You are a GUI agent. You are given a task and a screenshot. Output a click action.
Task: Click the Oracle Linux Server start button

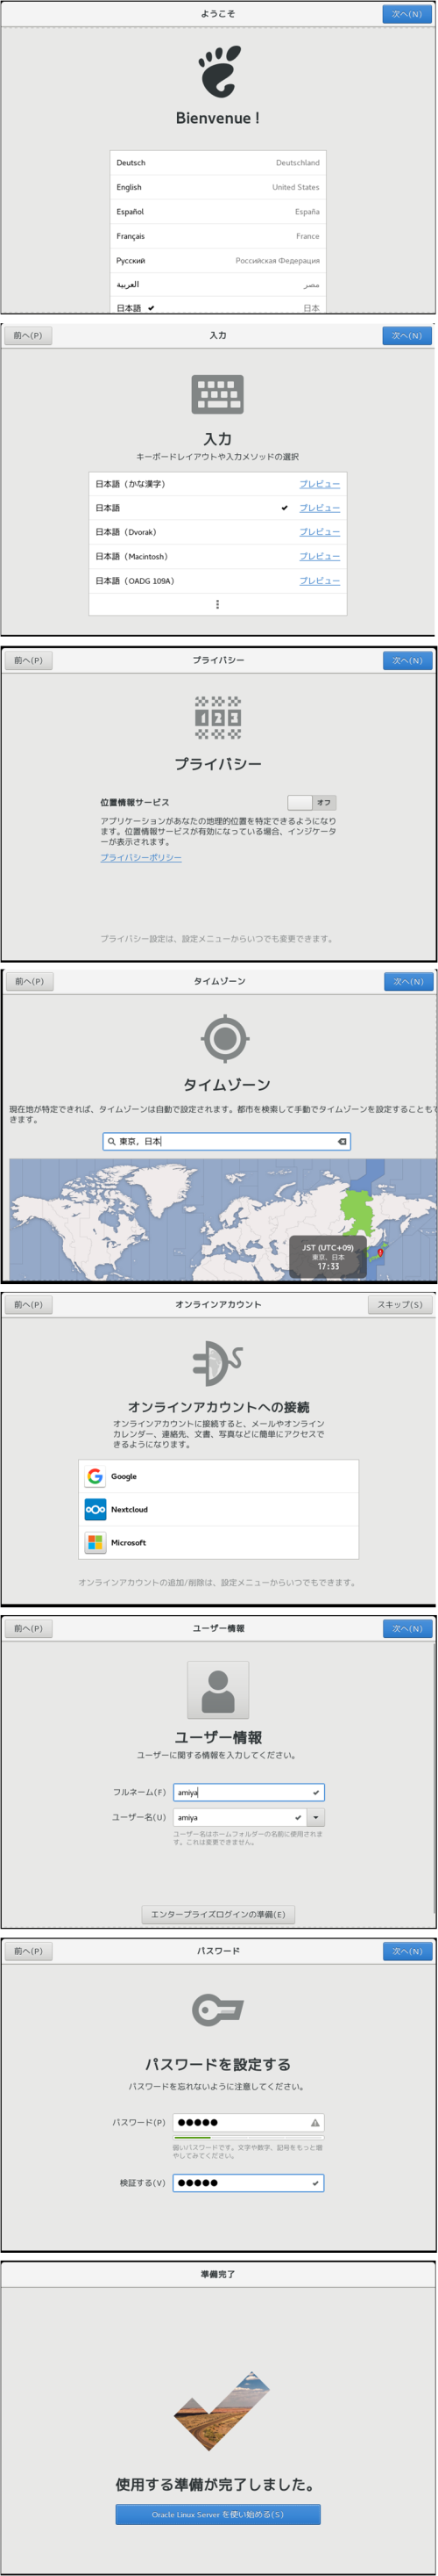coord(217,2506)
